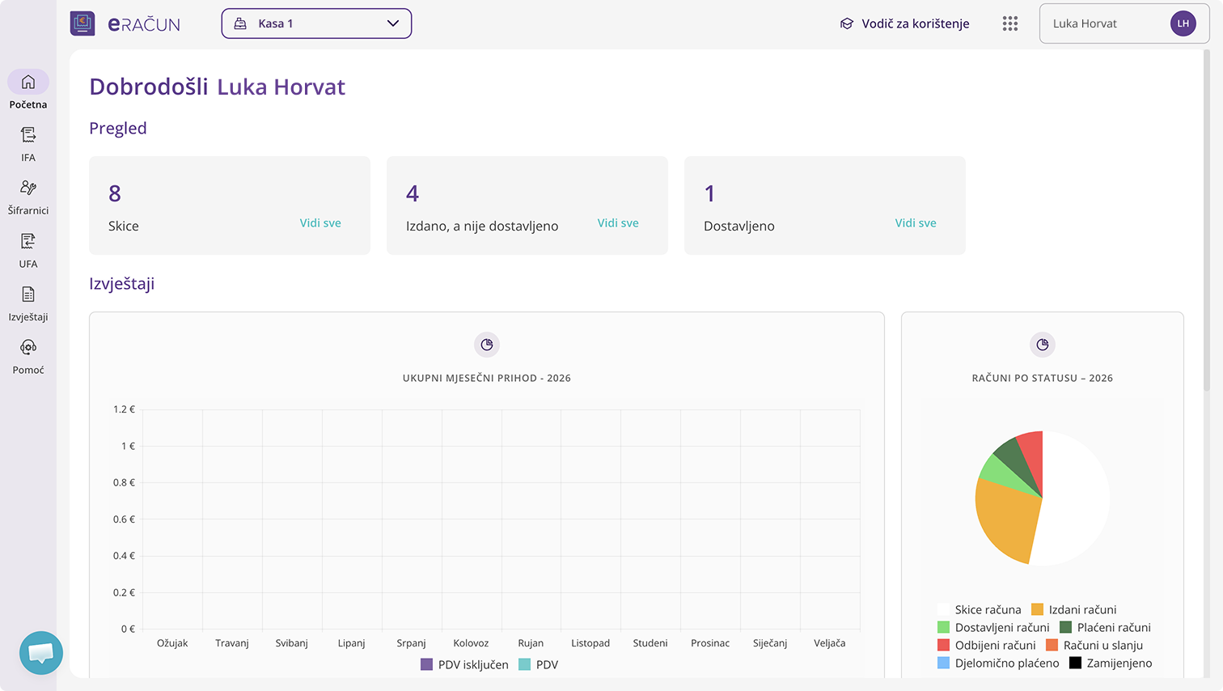
Task: Open Šifrarnici from the sidebar
Action: [x=28, y=189]
